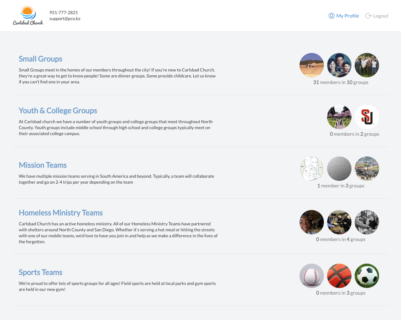
Task: Click the red SU logo thumbnail
Action: pos(367,117)
